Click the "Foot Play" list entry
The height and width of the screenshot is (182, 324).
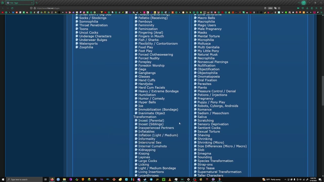[145, 51]
